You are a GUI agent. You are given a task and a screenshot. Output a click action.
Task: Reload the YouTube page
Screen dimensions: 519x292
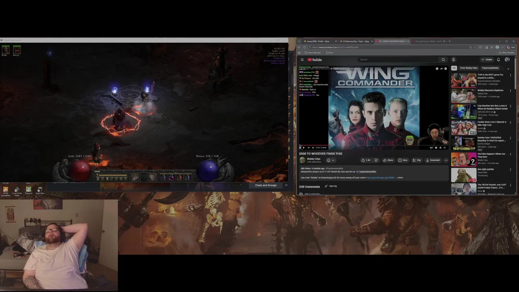[304, 47]
